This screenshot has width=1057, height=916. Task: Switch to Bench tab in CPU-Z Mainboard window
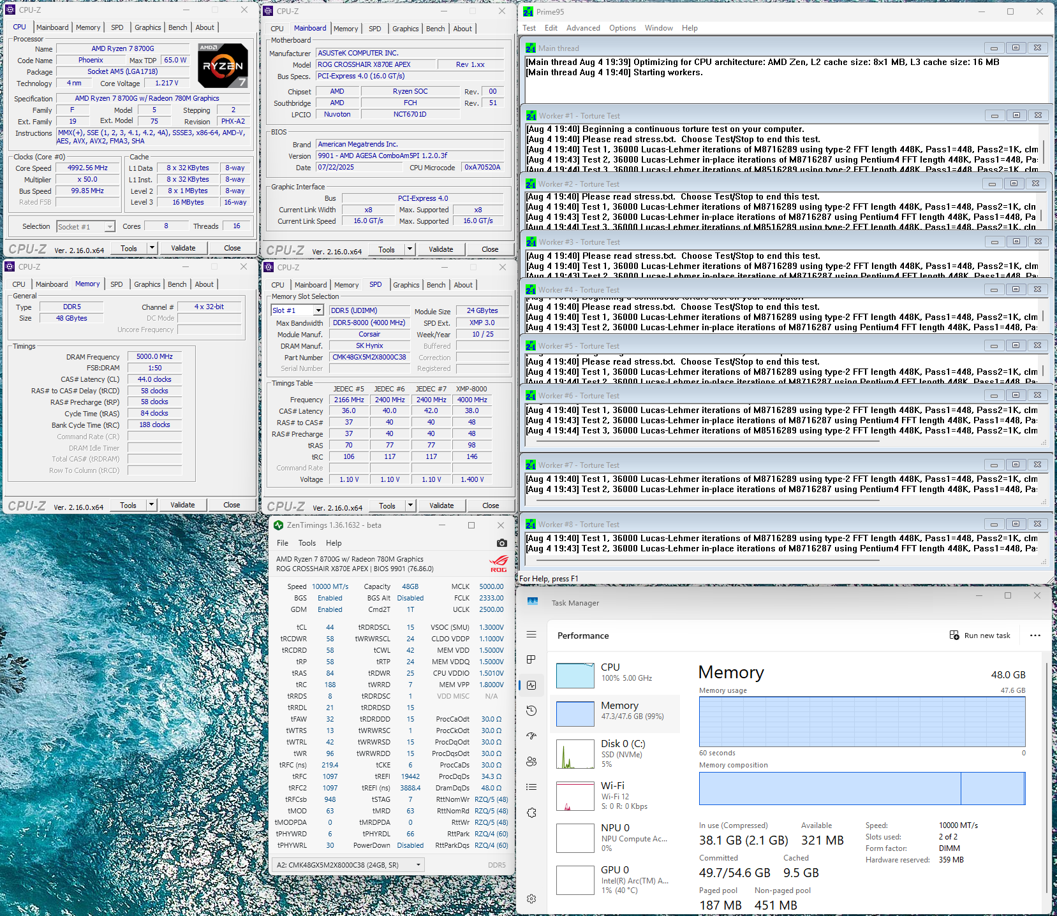click(x=436, y=29)
